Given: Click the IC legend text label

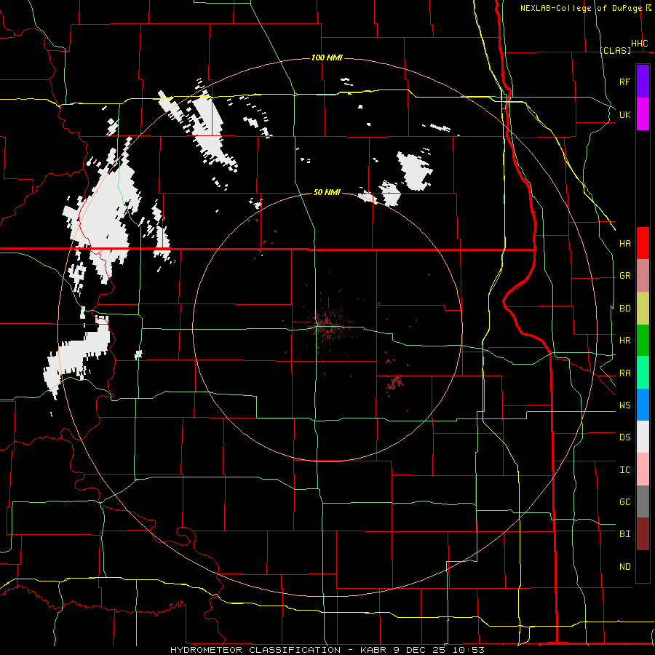Looking at the screenshot, I should click(624, 470).
